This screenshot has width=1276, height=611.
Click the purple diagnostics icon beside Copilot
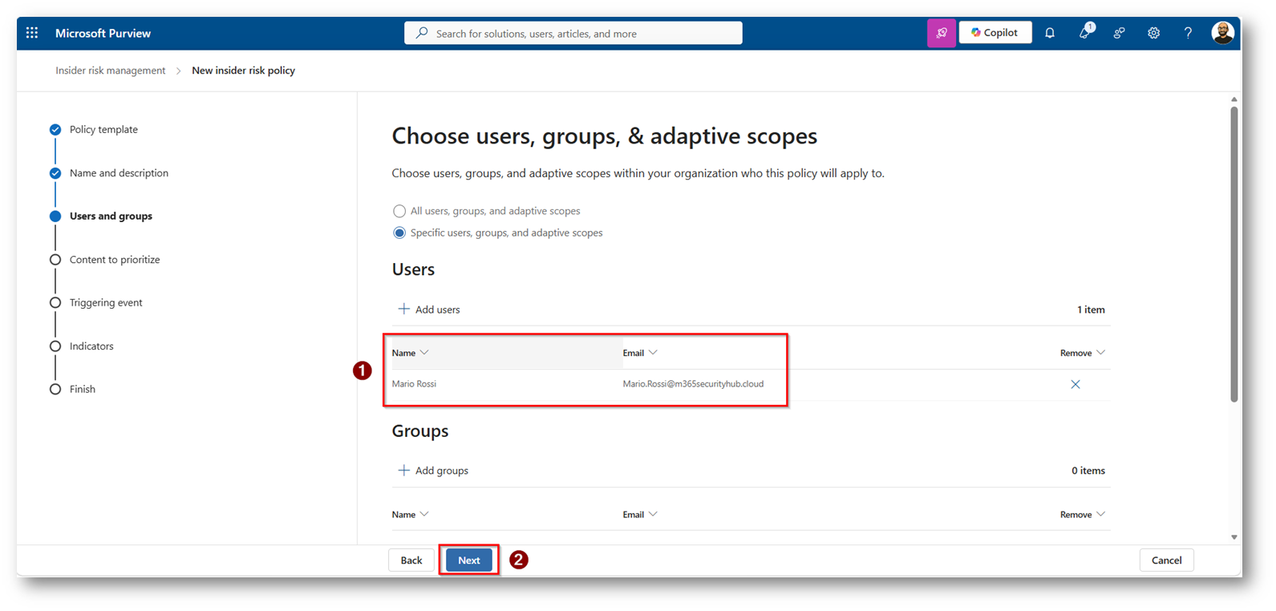[x=942, y=33]
